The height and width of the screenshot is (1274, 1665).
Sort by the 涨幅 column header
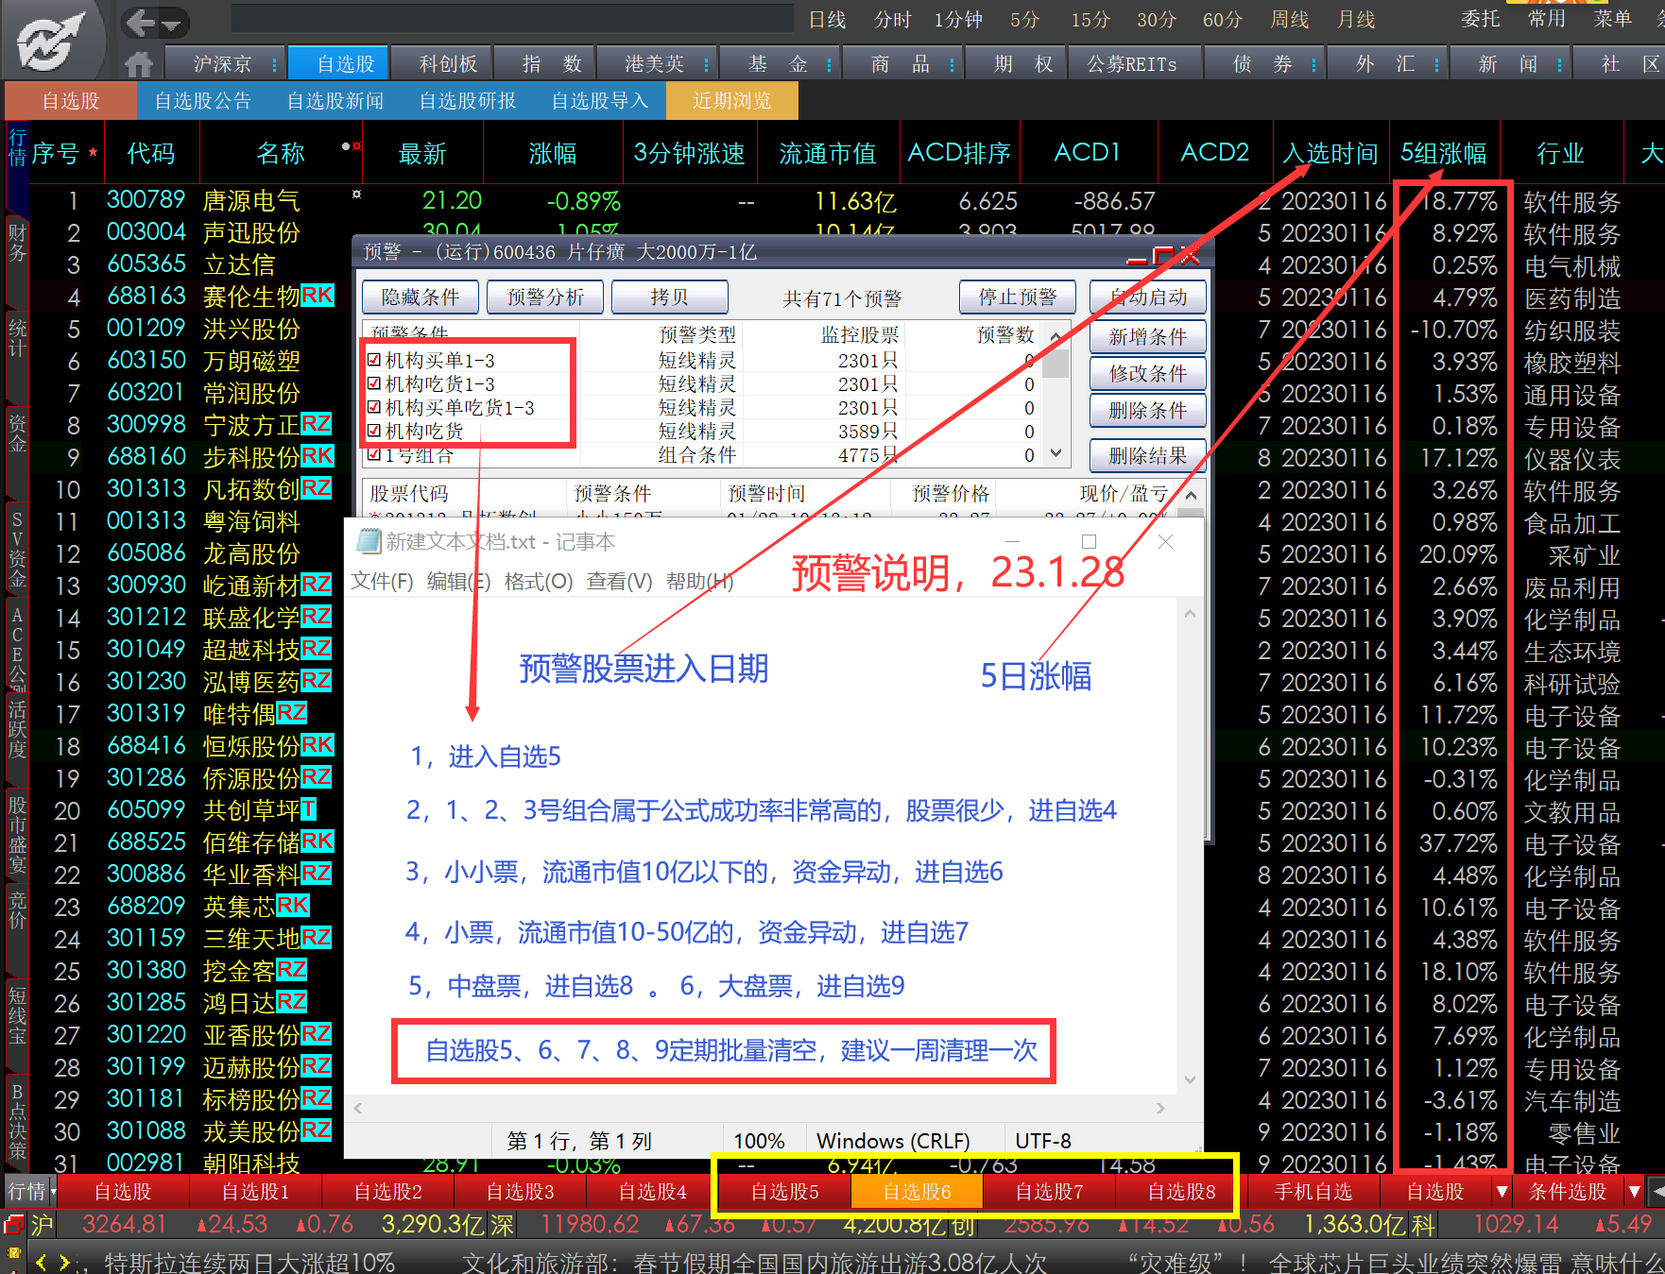coord(553,153)
